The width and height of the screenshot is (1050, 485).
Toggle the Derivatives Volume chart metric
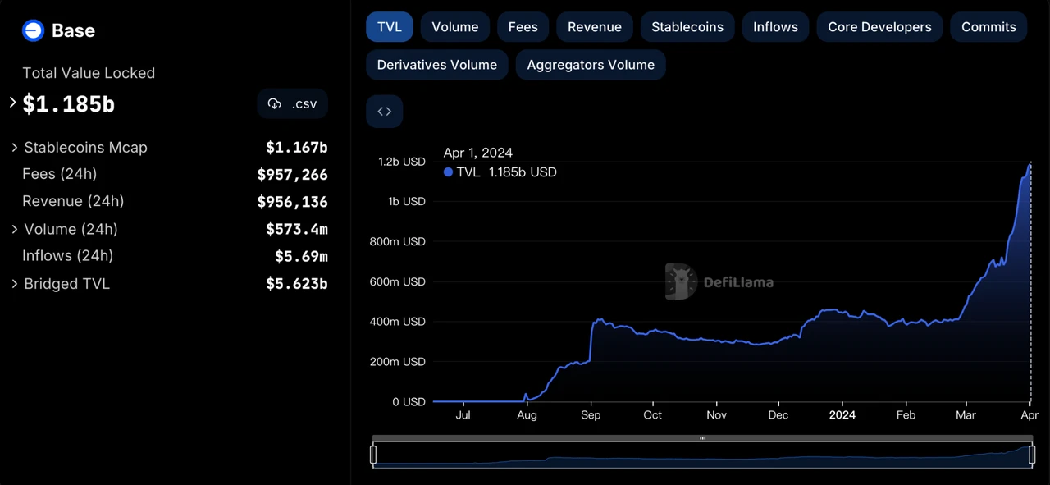437,65
